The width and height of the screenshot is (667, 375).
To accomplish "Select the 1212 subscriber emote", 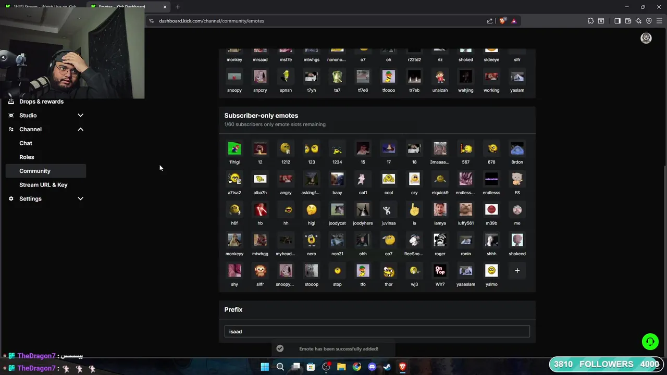I will coord(286,149).
